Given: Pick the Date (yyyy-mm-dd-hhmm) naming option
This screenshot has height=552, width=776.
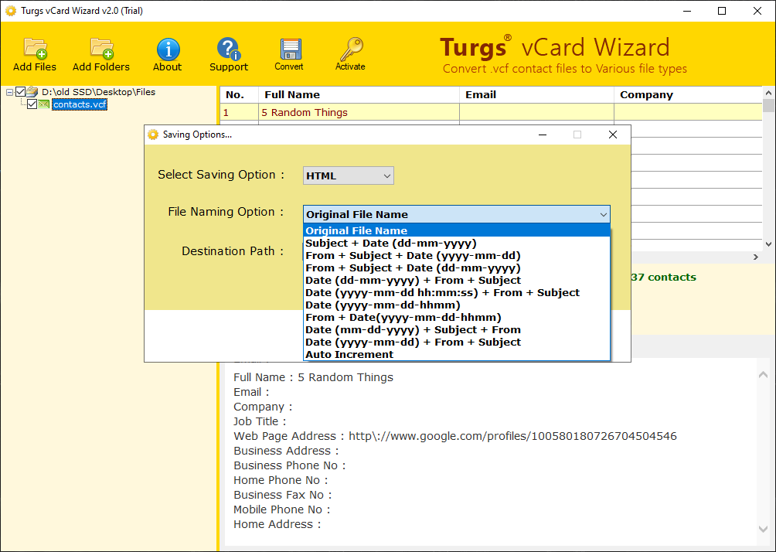Looking at the screenshot, I should point(457,305).
